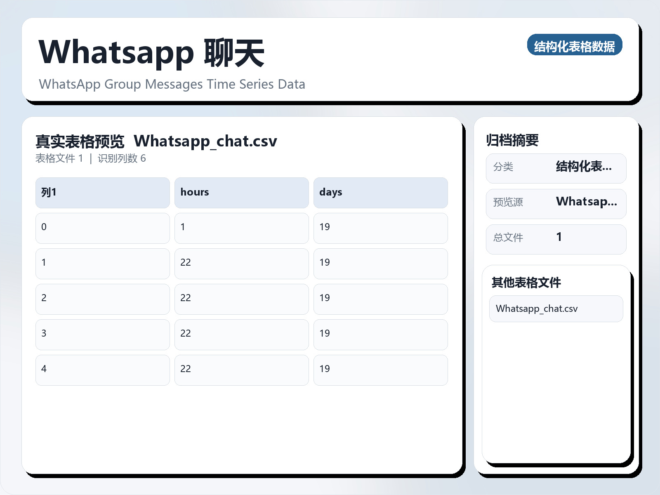Select the Whatsapp_chat.csv file entry
This screenshot has width=660, height=495.
(556, 309)
